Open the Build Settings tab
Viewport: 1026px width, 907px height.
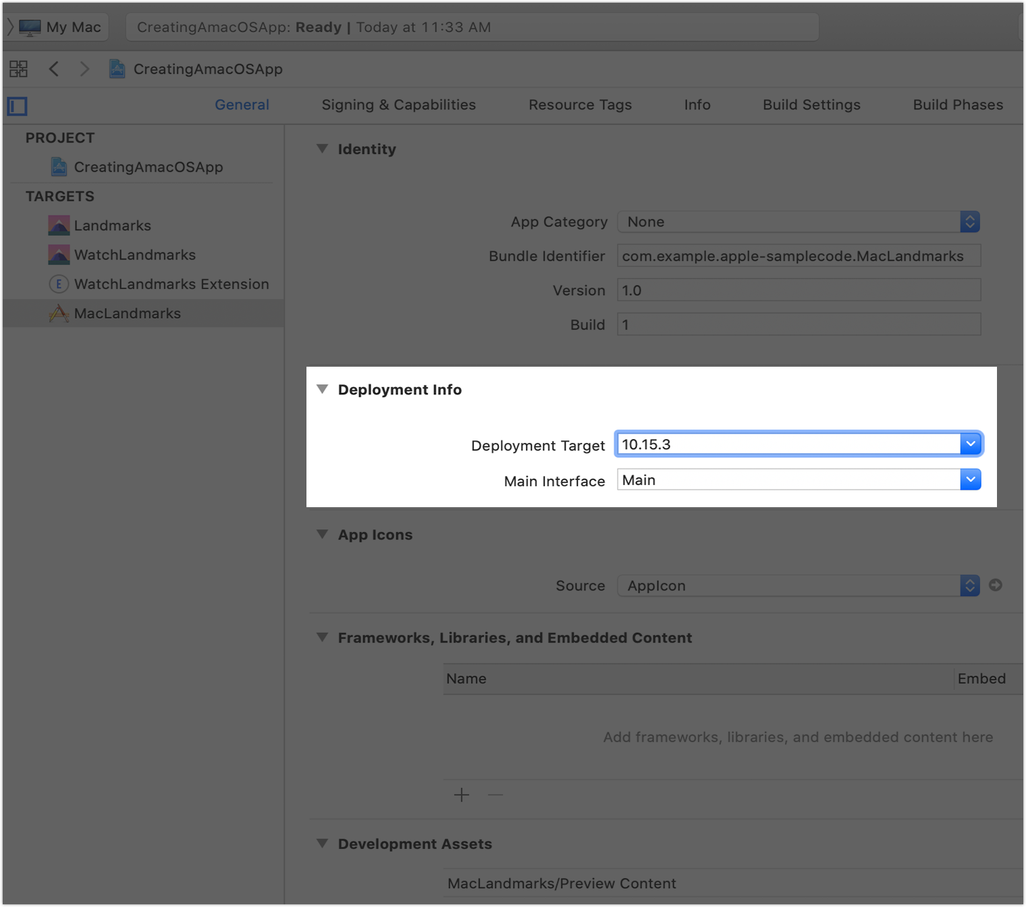[811, 105]
